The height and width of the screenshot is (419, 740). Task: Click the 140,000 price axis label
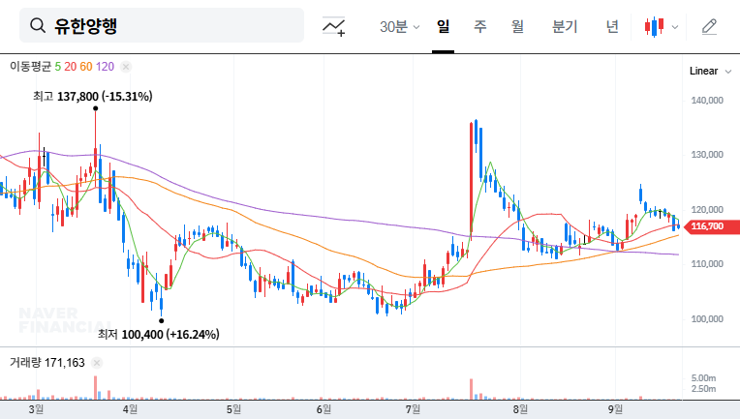707,100
